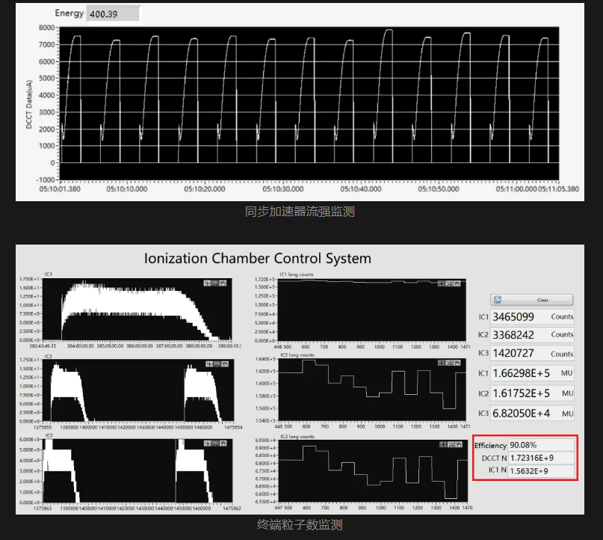Select cursor tool in IC3 long counts palette

(444, 444)
